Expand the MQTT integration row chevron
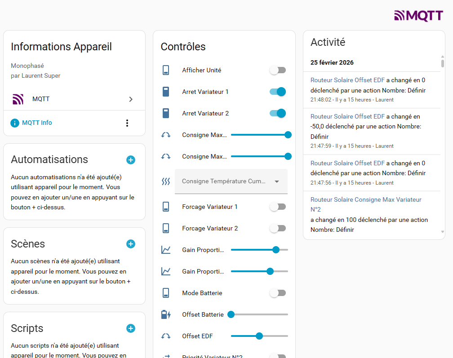The width and height of the screenshot is (453, 358). coord(131,99)
